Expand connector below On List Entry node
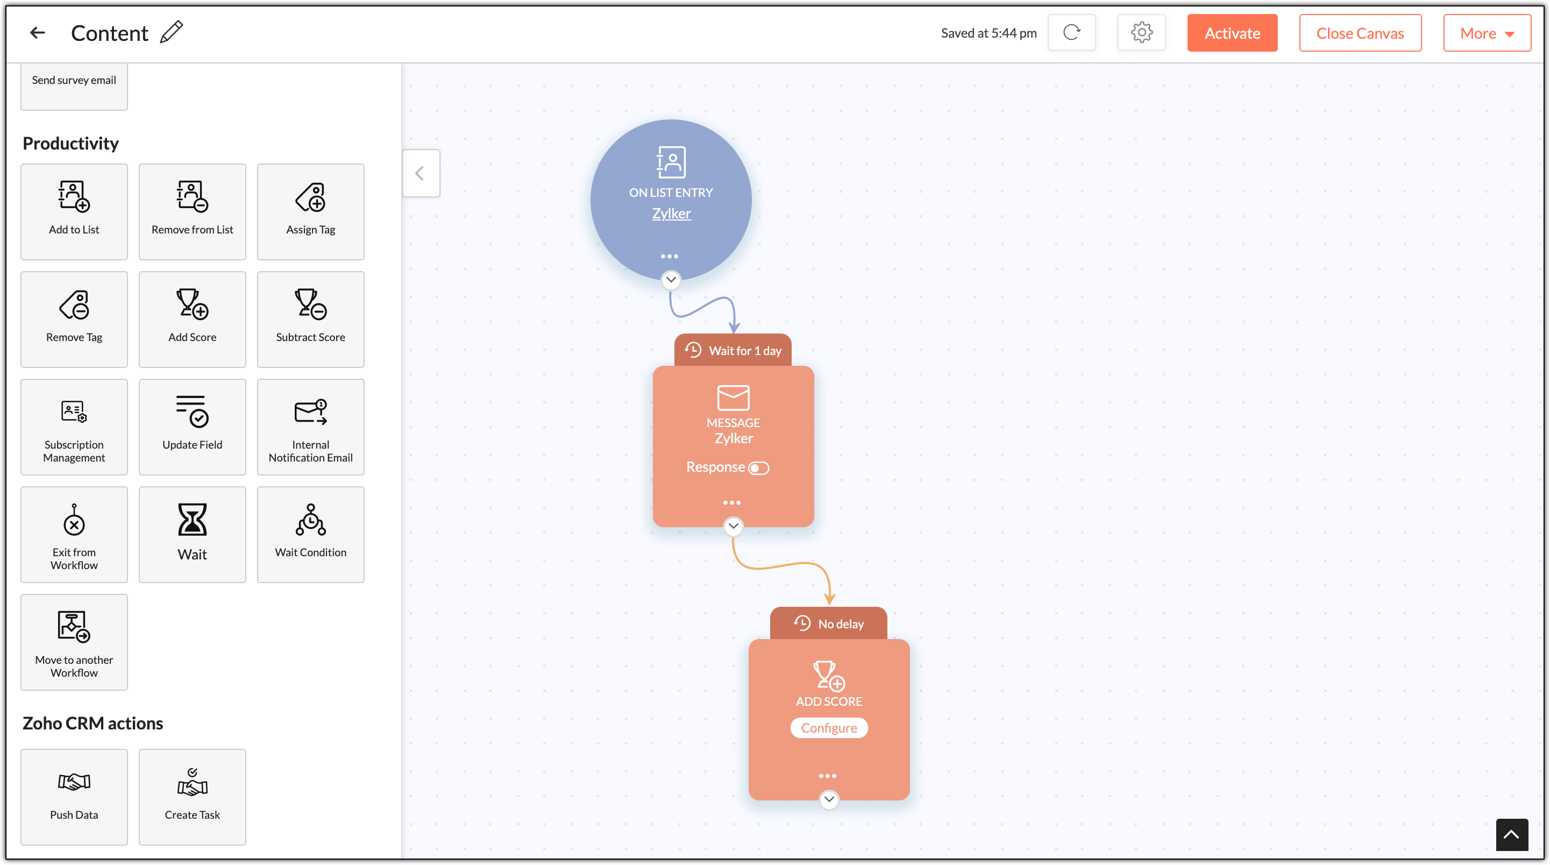Viewport: 1550px width, 865px height. coord(671,280)
